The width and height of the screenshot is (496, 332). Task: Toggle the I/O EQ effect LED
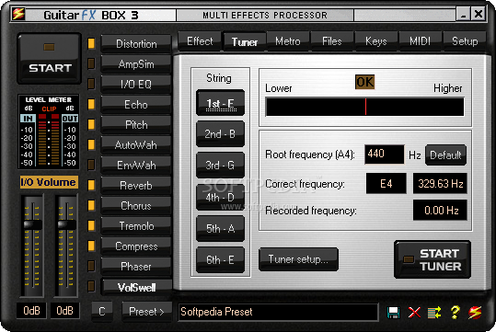click(91, 84)
